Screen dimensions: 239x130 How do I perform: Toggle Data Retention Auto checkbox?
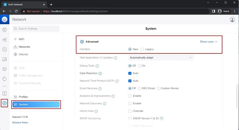coord(130,73)
